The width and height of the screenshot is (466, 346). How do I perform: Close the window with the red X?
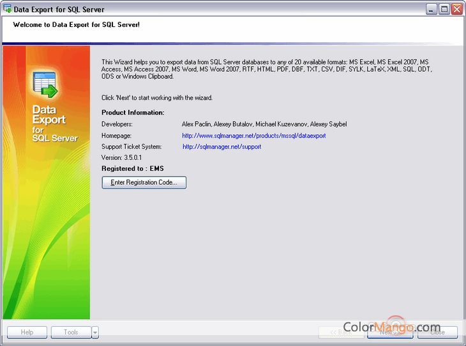point(457,9)
